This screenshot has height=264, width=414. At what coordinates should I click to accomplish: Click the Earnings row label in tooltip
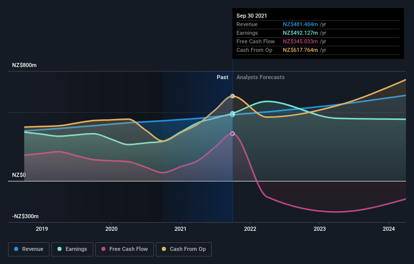tap(247, 33)
